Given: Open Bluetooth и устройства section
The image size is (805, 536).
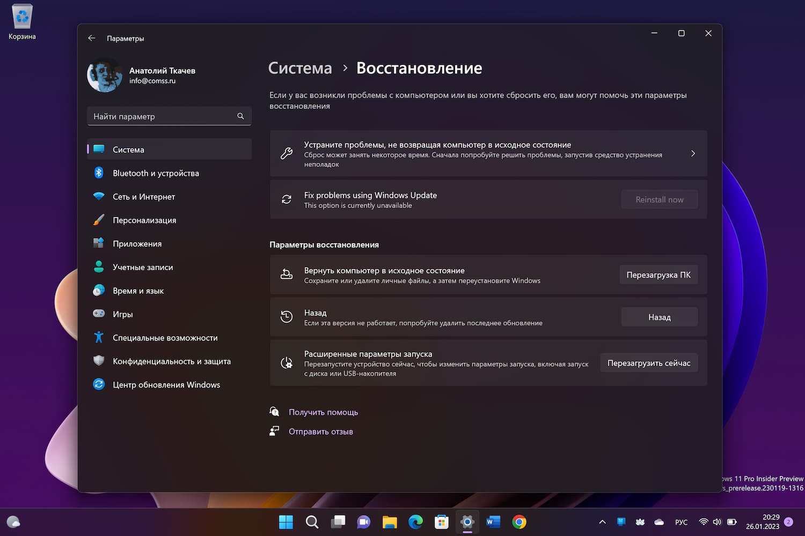Looking at the screenshot, I should click(156, 173).
